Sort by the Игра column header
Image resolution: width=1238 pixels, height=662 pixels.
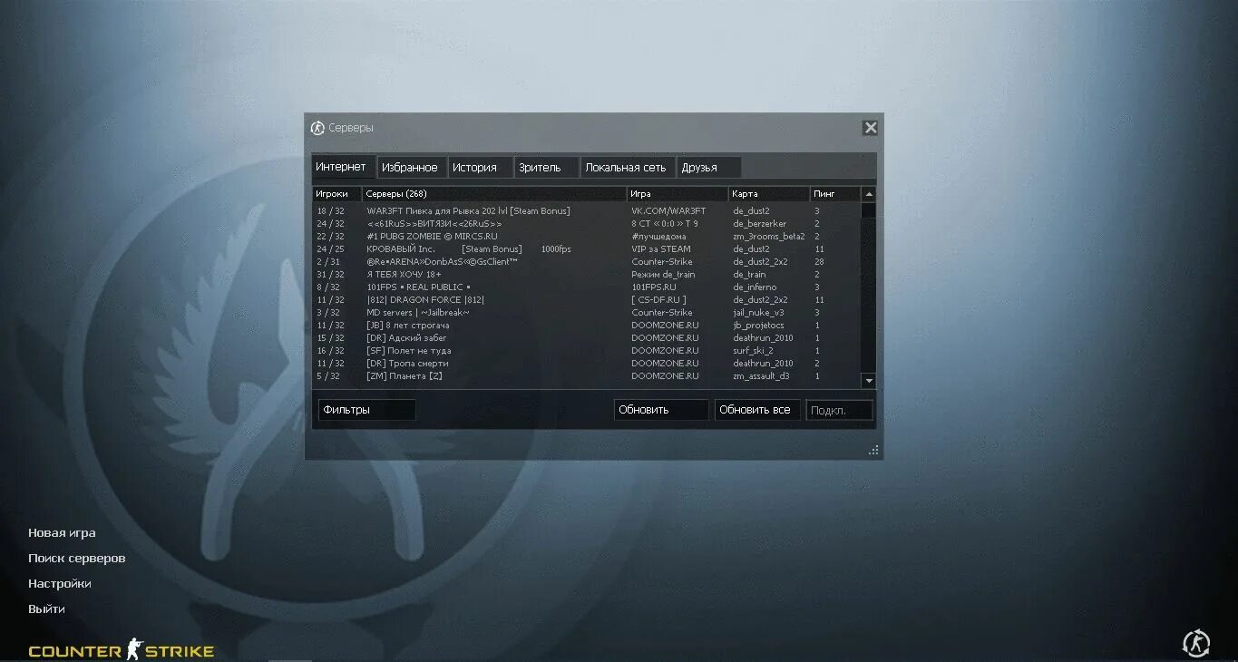point(677,193)
